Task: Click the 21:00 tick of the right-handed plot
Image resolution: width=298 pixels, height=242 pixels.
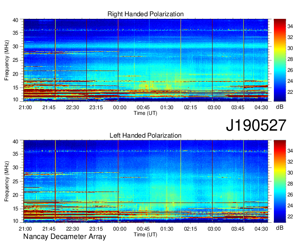Action: 25,107
